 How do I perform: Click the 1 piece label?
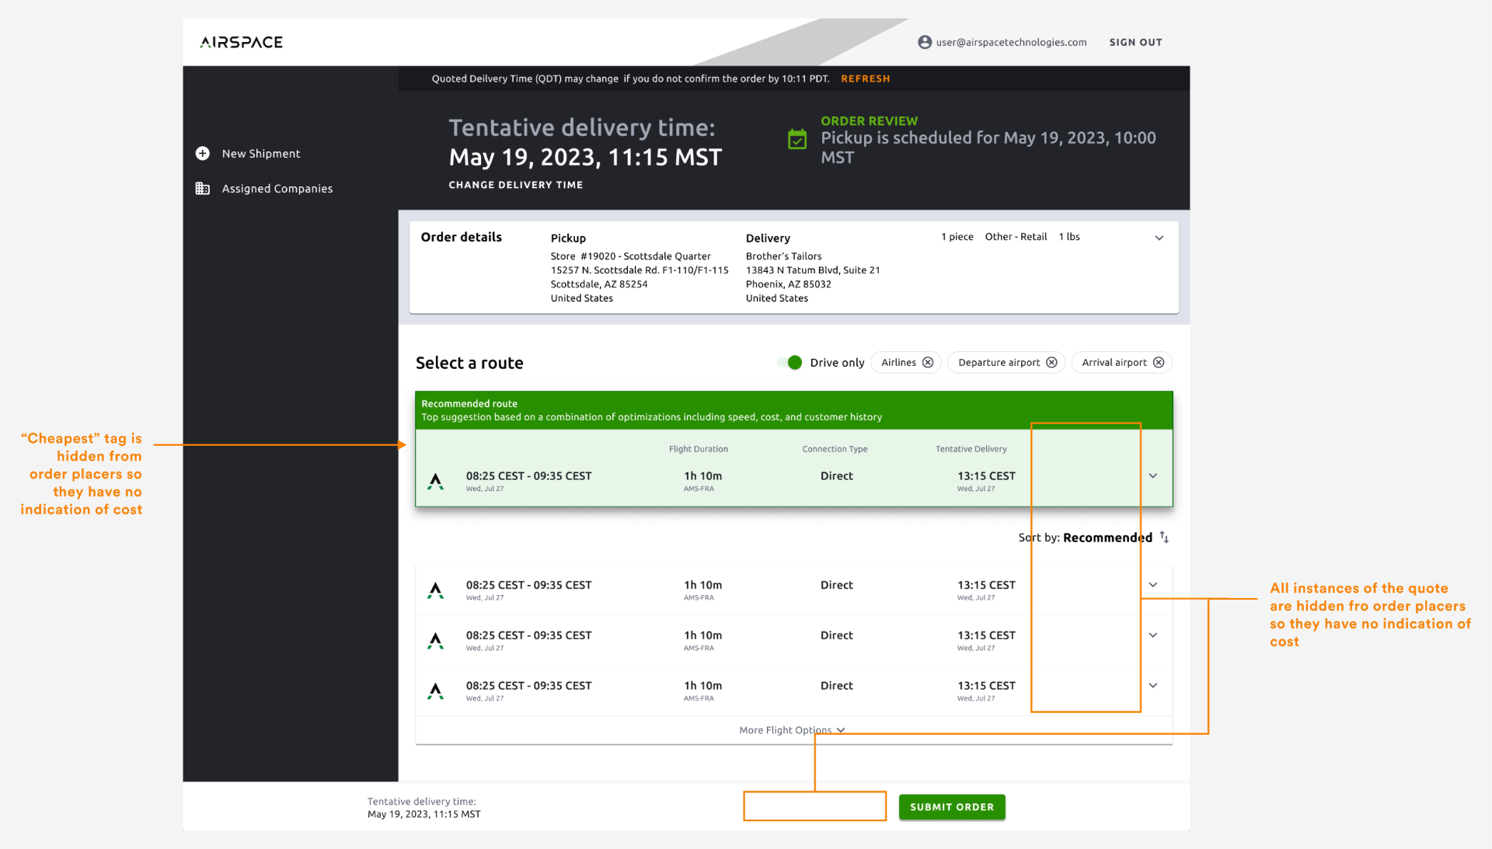(x=957, y=237)
